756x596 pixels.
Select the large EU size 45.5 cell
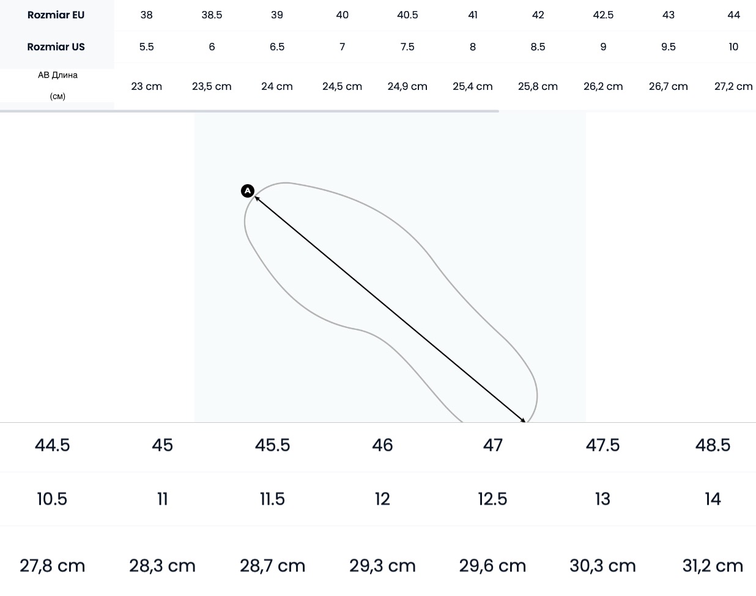pos(273,445)
